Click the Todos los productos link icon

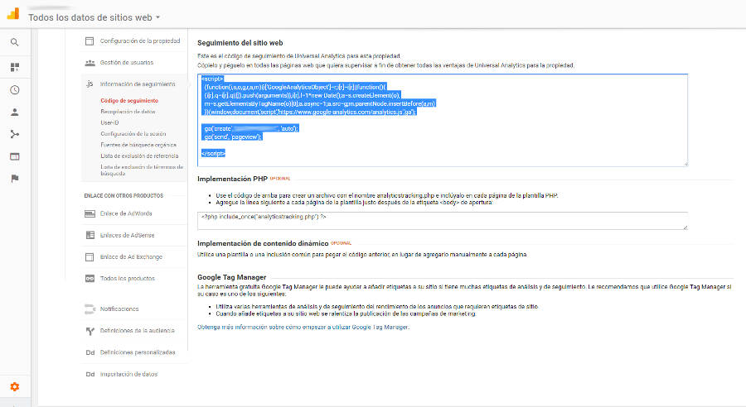pos(90,278)
